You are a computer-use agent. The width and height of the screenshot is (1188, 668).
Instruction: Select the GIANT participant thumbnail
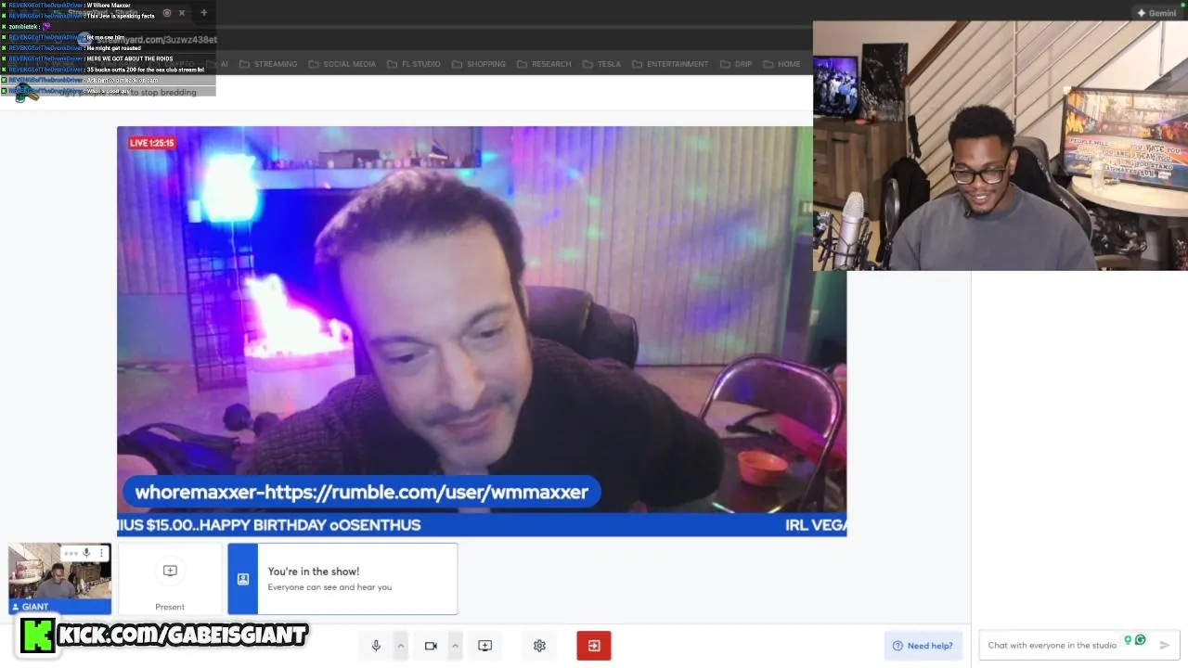[59, 578]
